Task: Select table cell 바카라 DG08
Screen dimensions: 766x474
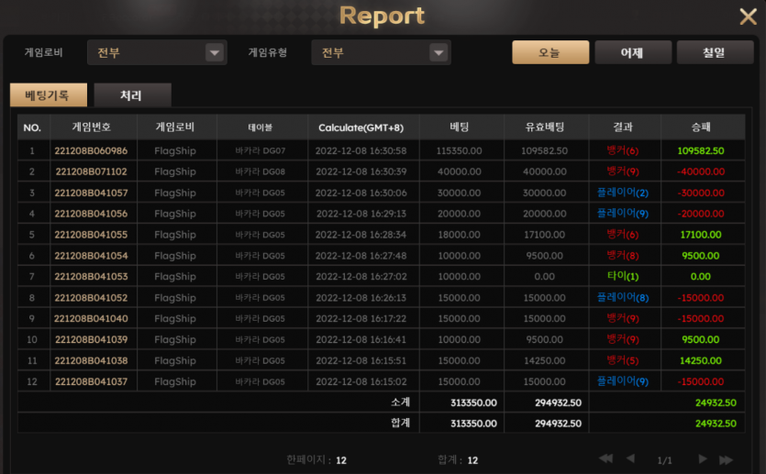Action: 261,171
